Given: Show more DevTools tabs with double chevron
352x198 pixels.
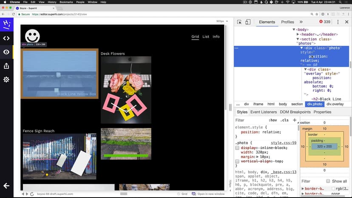Looking at the screenshot, I should [x=301, y=22].
